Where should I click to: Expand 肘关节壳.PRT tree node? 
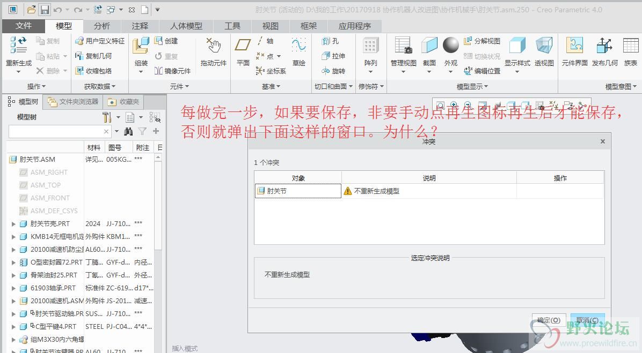(13, 224)
